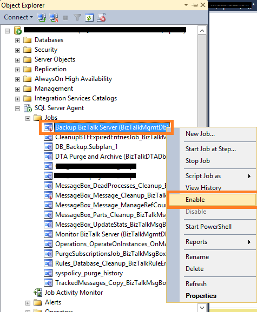Click the Monitor BizTalk Server job icon
257x312 pixels.
point(48,234)
